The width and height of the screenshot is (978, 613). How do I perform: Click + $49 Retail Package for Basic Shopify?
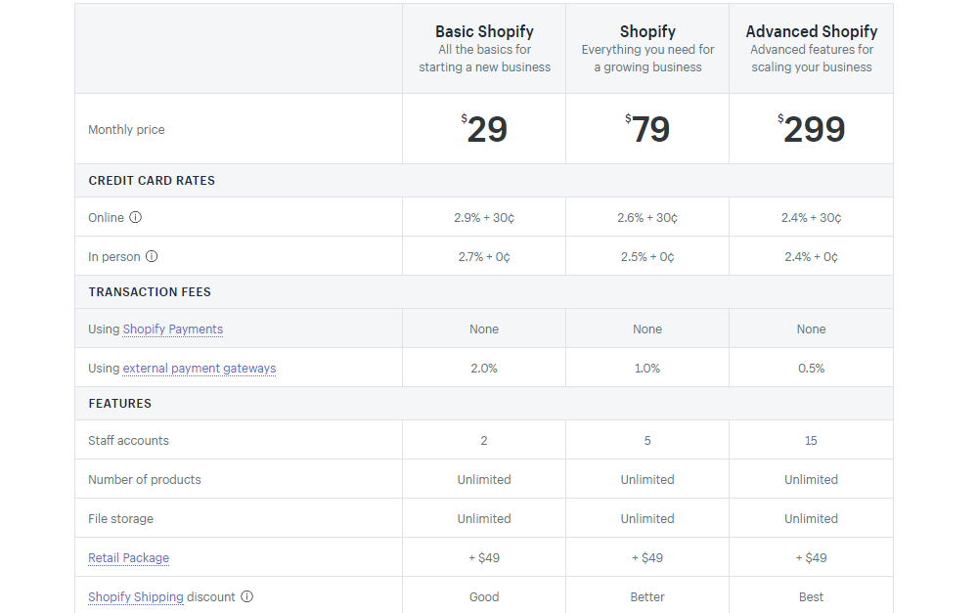pos(484,558)
